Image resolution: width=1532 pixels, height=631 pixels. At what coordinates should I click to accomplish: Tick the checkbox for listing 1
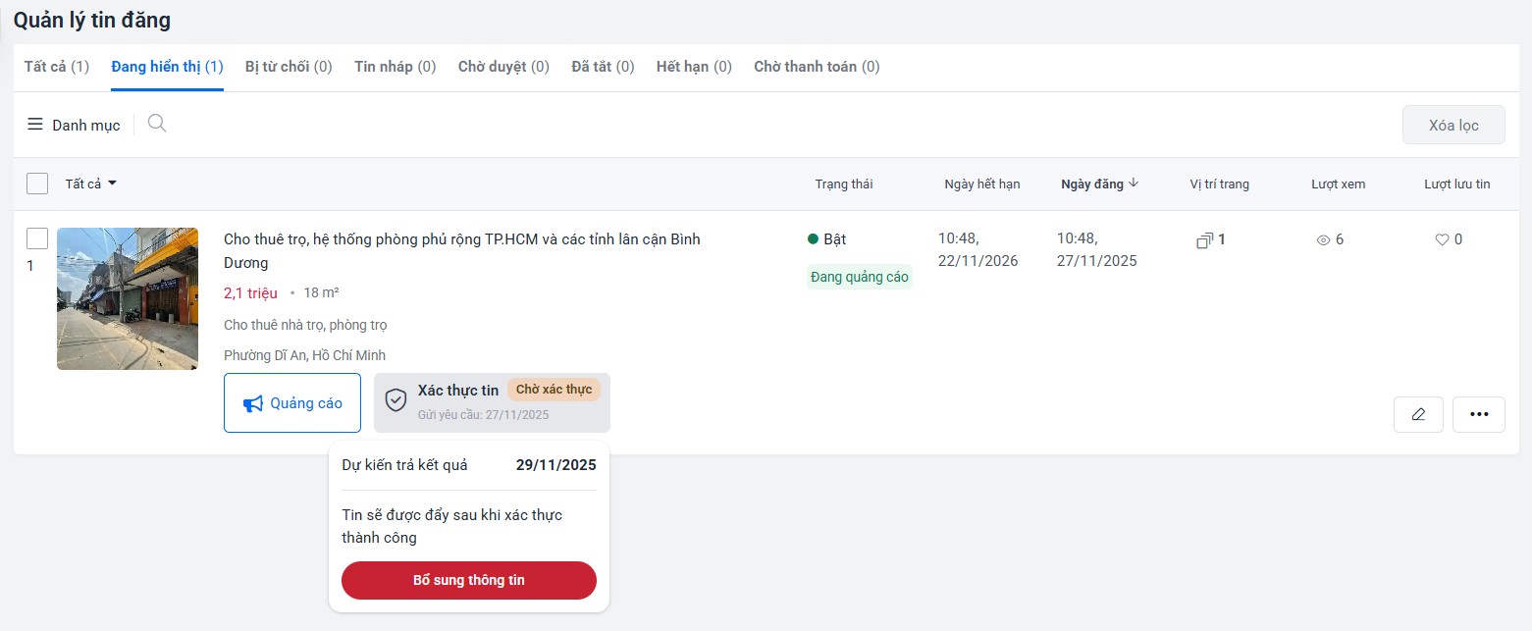(x=37, y=238)
